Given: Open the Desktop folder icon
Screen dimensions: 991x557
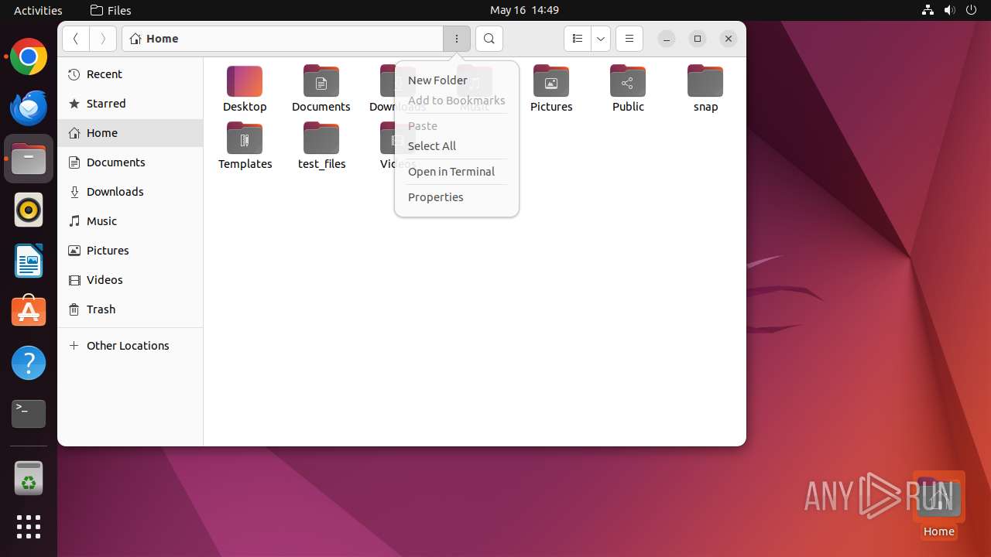Looking at the screenshot, I should (245, 81).
